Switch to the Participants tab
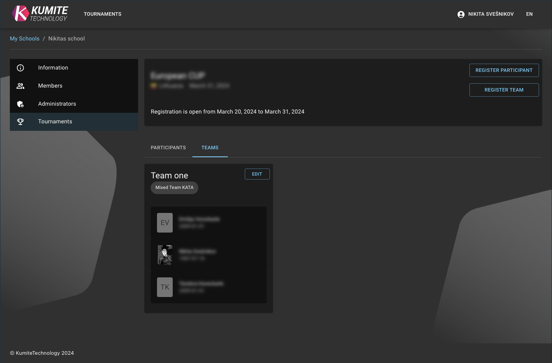Viewport: 552px width, 363px height. (x=168, y=148)
